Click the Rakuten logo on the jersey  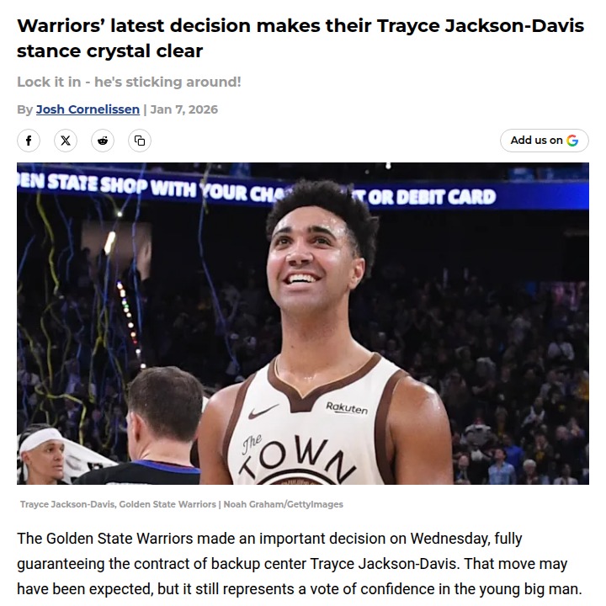347,408
